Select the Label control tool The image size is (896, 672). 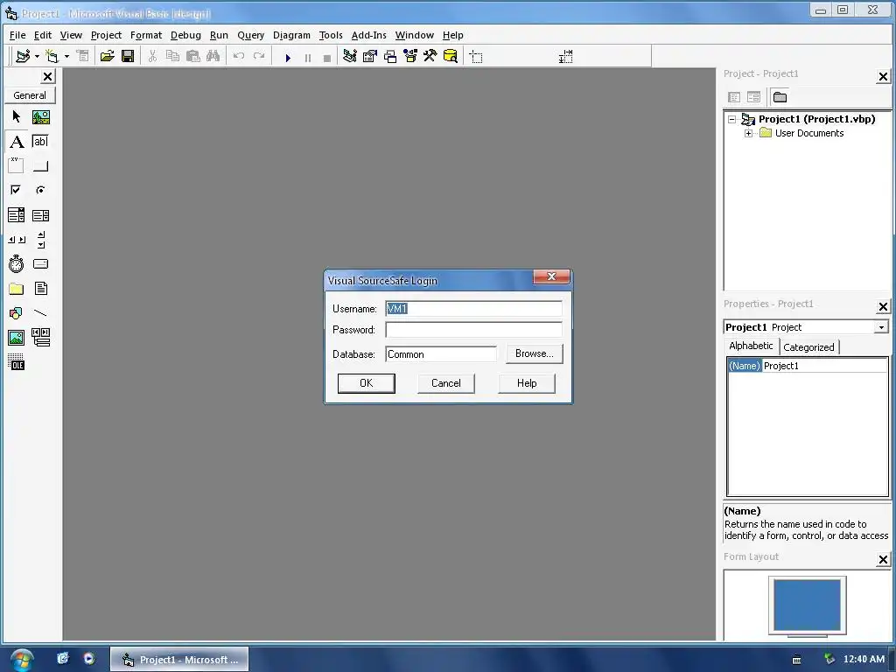coord(16,142)
